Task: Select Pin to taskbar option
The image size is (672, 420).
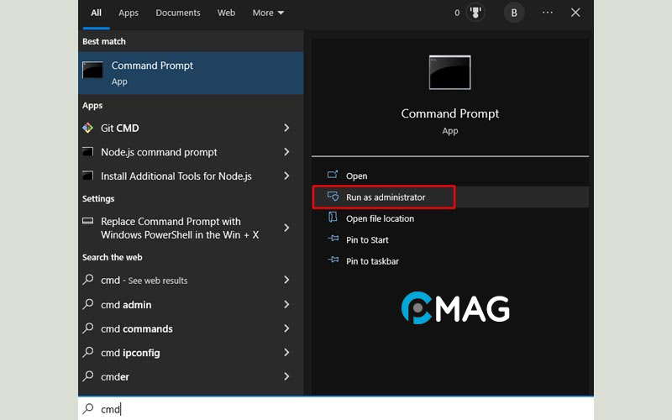Action: pos(372,261)
